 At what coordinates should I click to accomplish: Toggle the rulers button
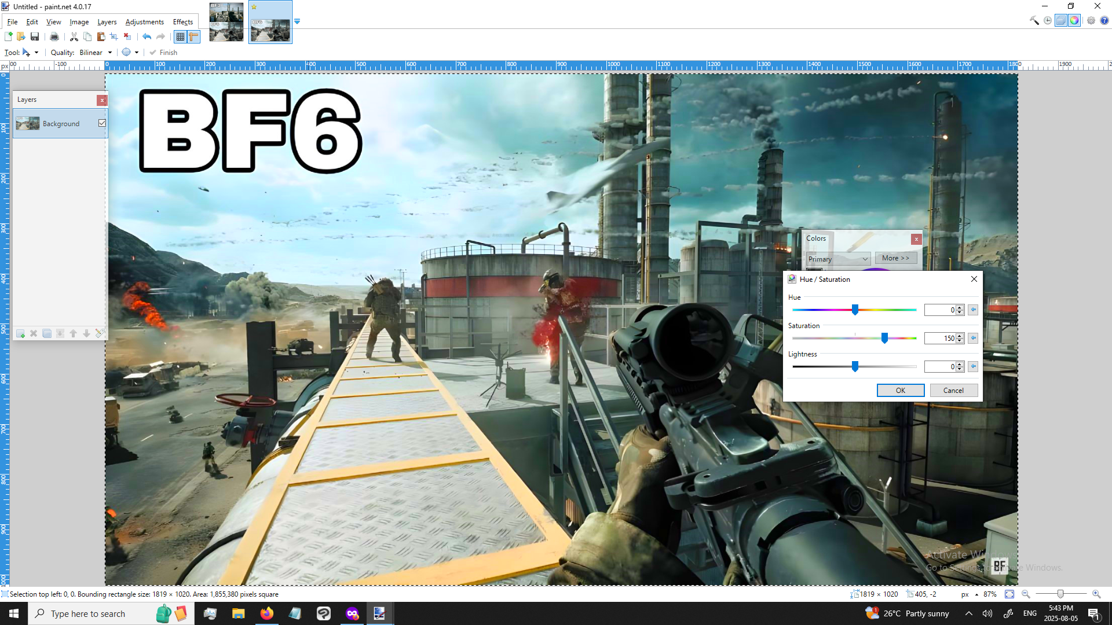coord(193,36)
